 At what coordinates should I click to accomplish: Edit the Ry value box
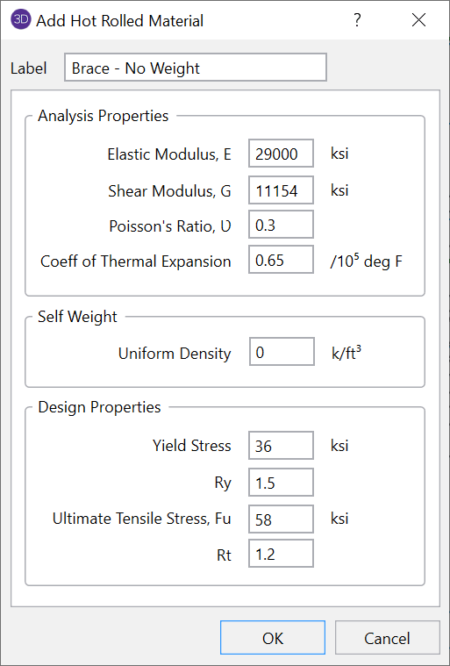pos(281,483)
